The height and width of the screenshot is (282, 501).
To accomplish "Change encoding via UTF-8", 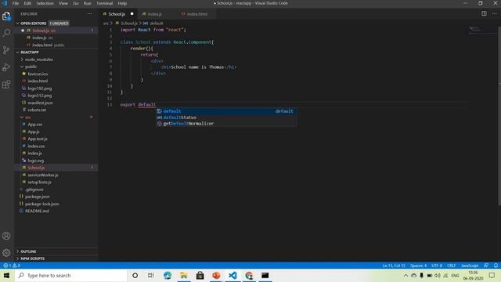I will click(437, 266).
